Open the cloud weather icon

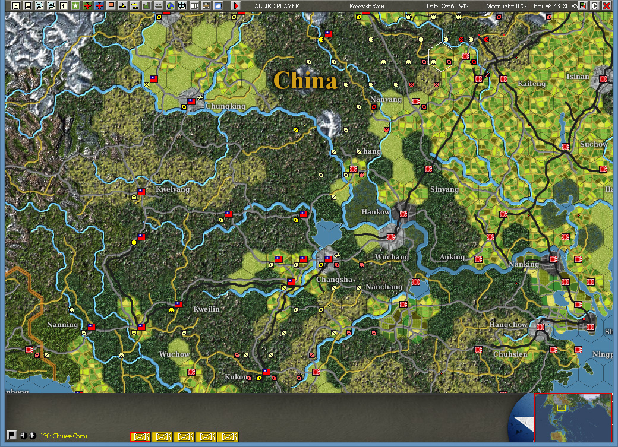pyautogui.click(x=217, y=5)
